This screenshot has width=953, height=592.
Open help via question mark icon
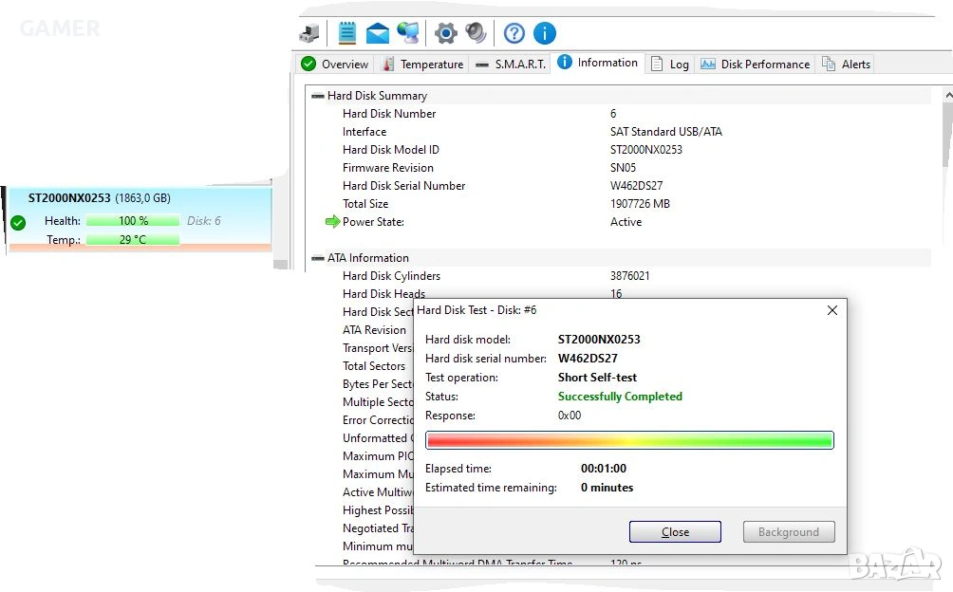coord(514,34)
